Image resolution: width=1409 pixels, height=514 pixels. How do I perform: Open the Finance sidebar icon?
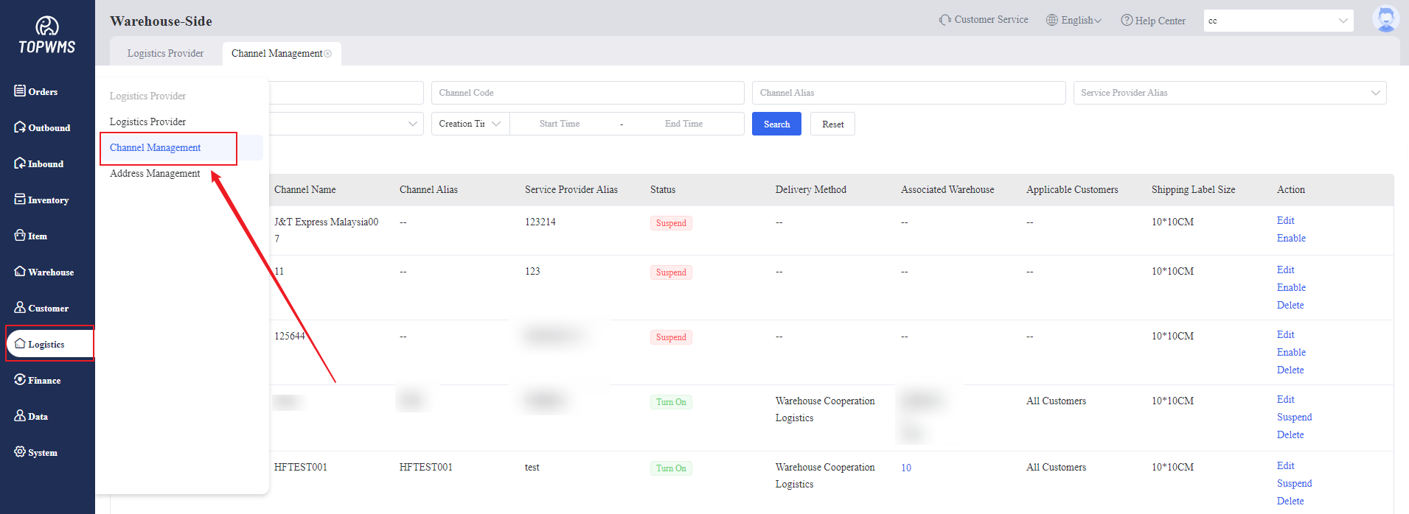click(20, 379)
